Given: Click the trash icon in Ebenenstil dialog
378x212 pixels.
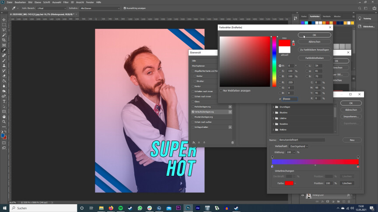Looking at the screenshot, I should pos(232,142).
